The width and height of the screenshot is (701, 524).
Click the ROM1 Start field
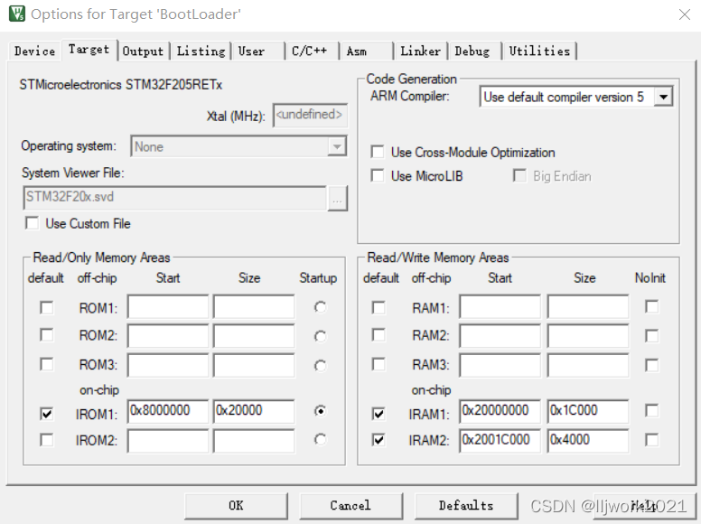pos(168,306)
